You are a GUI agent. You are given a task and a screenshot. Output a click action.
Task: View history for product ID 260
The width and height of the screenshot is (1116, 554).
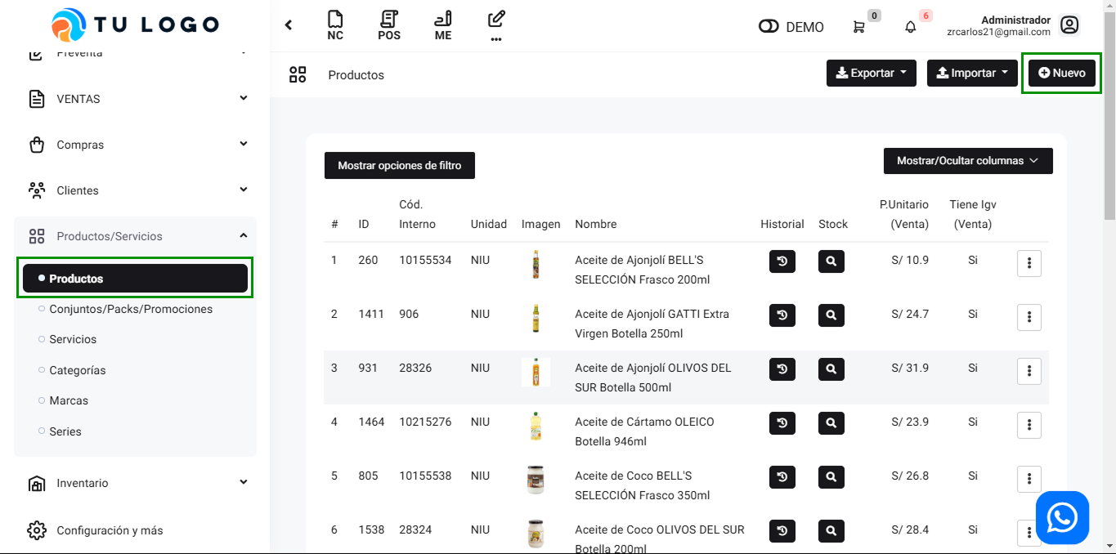point(782,261)
